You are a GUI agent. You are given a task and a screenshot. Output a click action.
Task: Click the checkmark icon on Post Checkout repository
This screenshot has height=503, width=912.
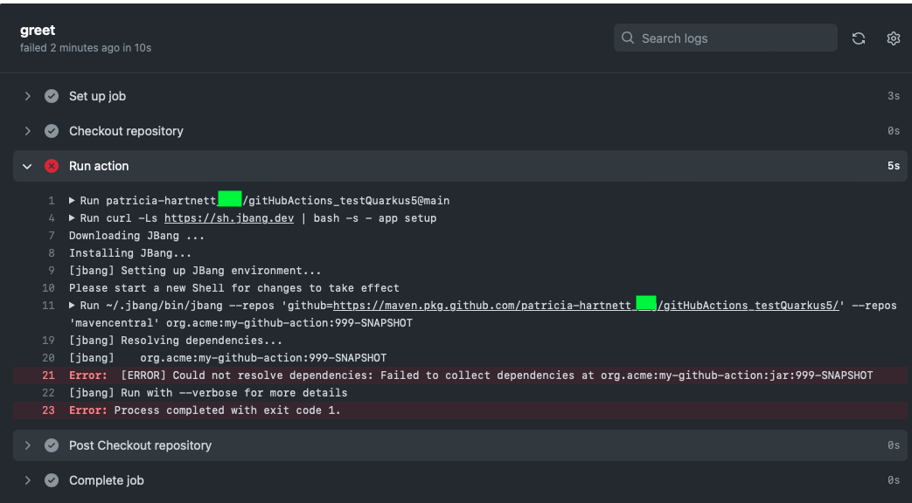click(52, 444)
